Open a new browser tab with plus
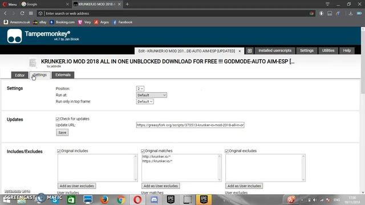 coord(127,4)
